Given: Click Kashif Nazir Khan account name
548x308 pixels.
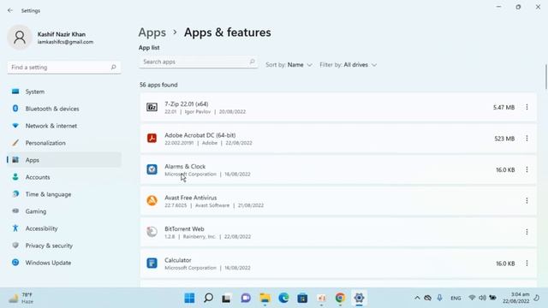Looking at the screenshot, I should click(62, 34).
